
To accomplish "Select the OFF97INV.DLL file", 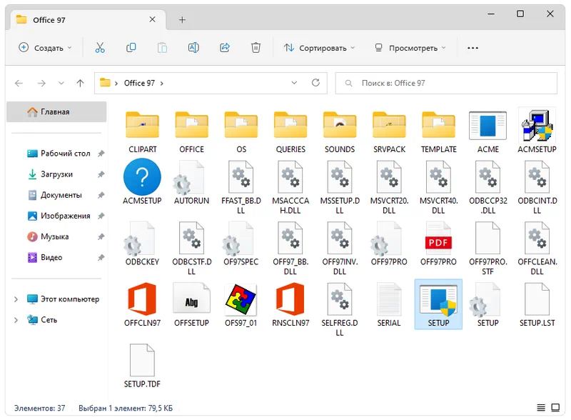I will 340,249.
